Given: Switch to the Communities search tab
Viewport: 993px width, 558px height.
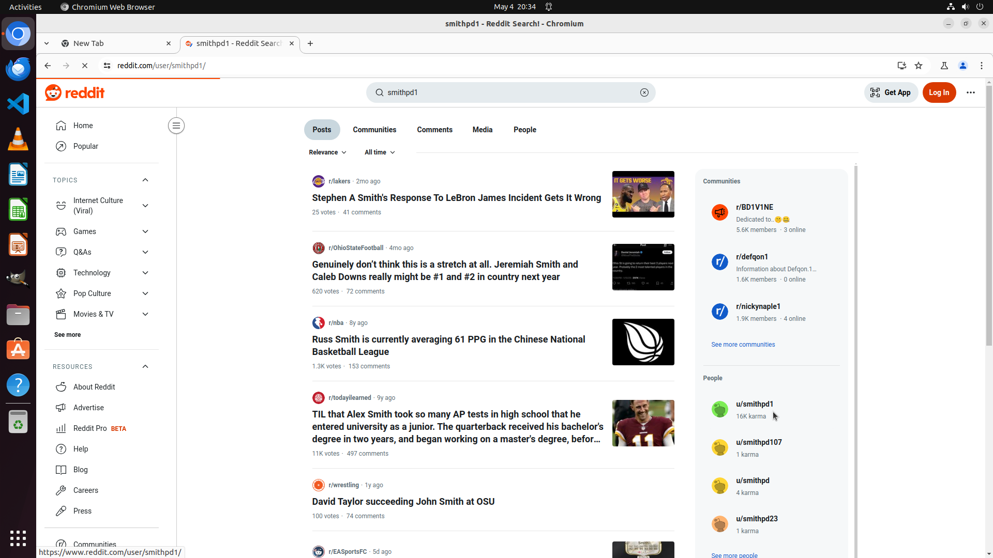Looking at the screenshot, I should (x=374, y=130).
